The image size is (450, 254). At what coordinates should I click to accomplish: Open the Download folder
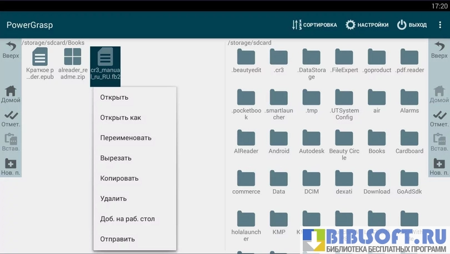tap(377, 182)
